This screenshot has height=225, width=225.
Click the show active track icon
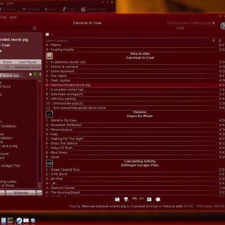(149, 199)
